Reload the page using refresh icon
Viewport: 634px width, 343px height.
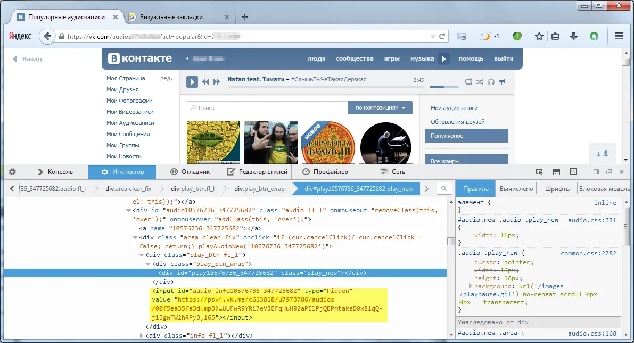click(x=442, y=36)
